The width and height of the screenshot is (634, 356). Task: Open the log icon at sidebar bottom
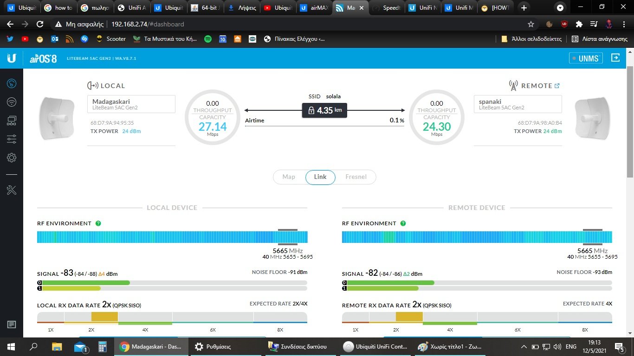click(x=12, y=324)
